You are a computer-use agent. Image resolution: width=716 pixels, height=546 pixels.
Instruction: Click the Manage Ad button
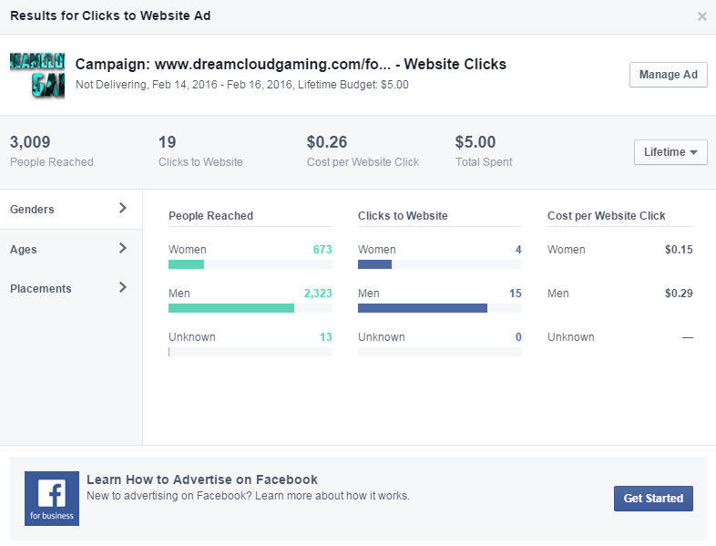click(x=668, y=75)
